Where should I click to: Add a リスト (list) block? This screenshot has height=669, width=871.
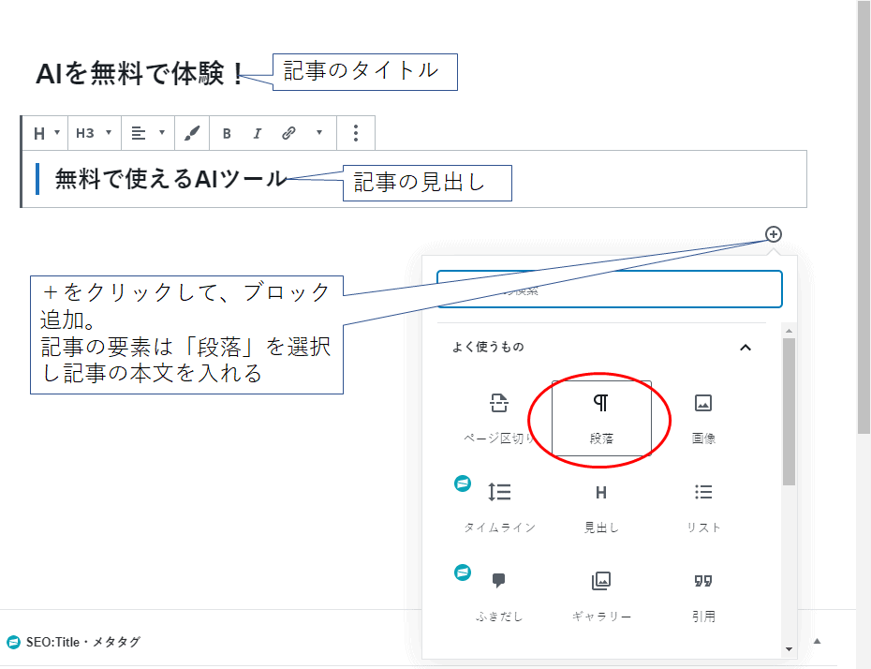pyautogui.click(x=703, y=505)
